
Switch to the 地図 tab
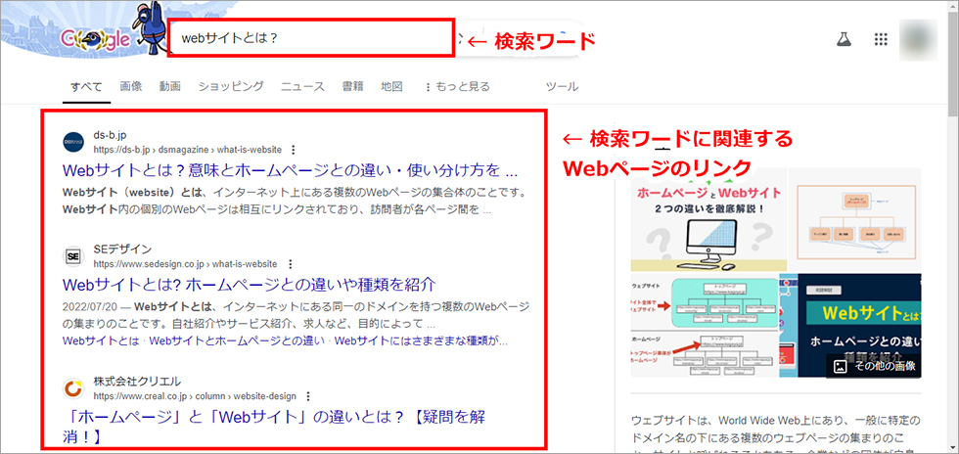point(391,87)
